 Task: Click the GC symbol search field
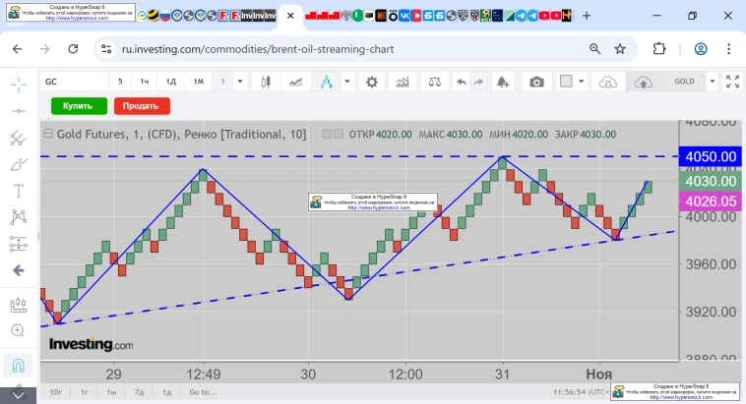74,82
